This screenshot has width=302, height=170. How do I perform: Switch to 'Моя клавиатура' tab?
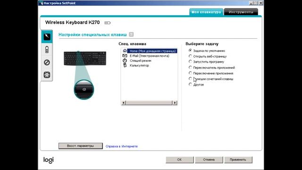[x=206, y=12]
